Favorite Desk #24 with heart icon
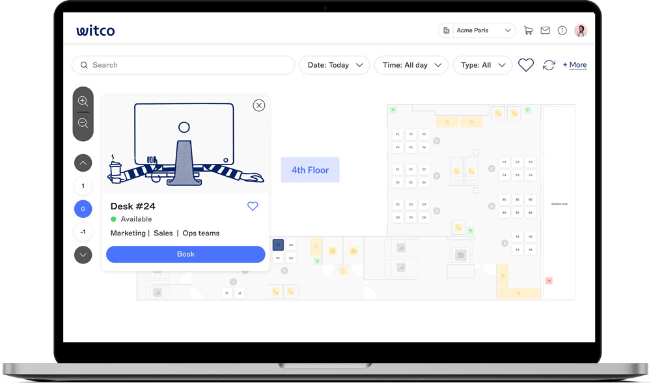 (x=253, y=206)
